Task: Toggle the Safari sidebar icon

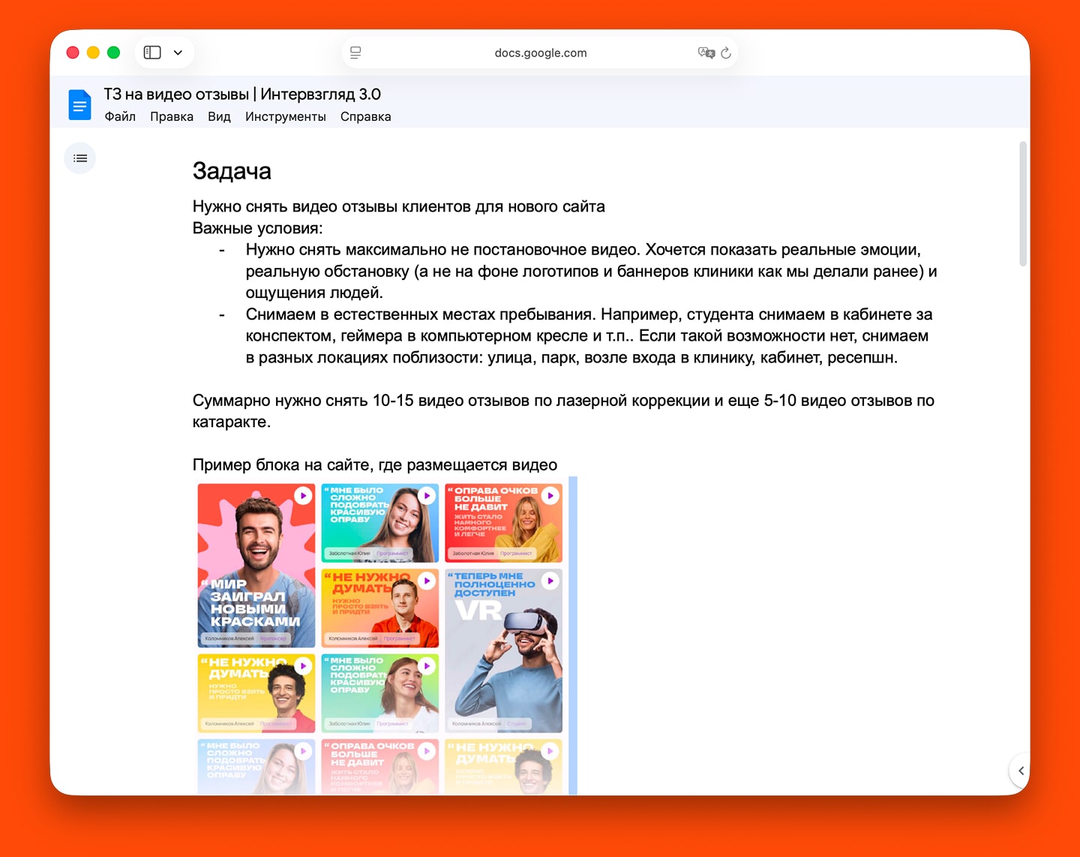Action: pos(152,53)
